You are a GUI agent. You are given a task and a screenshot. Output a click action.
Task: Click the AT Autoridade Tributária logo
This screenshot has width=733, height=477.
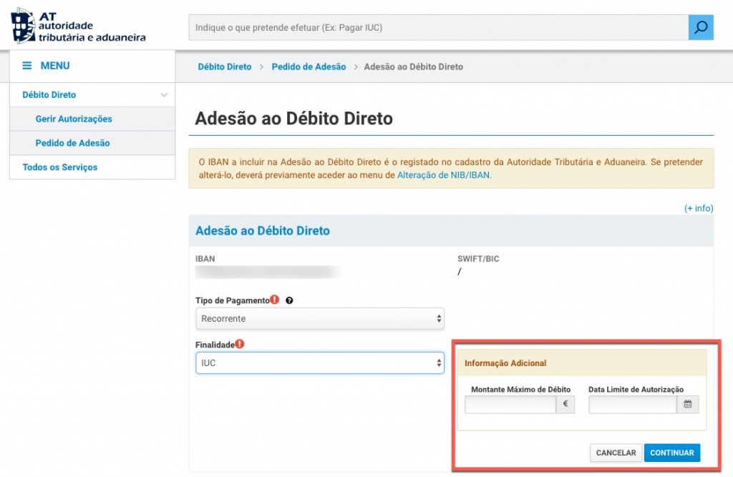(x=79, y=26)
